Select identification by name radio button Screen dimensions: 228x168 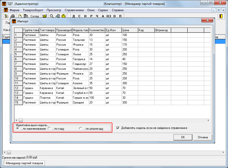point(17,128)
